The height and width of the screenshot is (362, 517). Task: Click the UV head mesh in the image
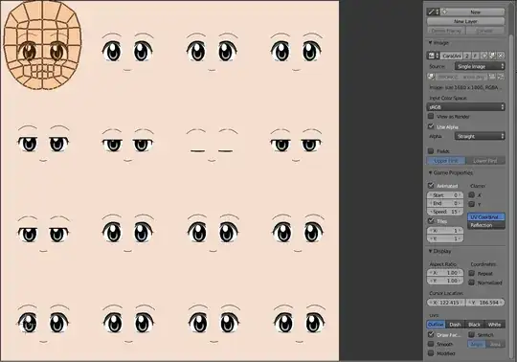pos(42,46)
